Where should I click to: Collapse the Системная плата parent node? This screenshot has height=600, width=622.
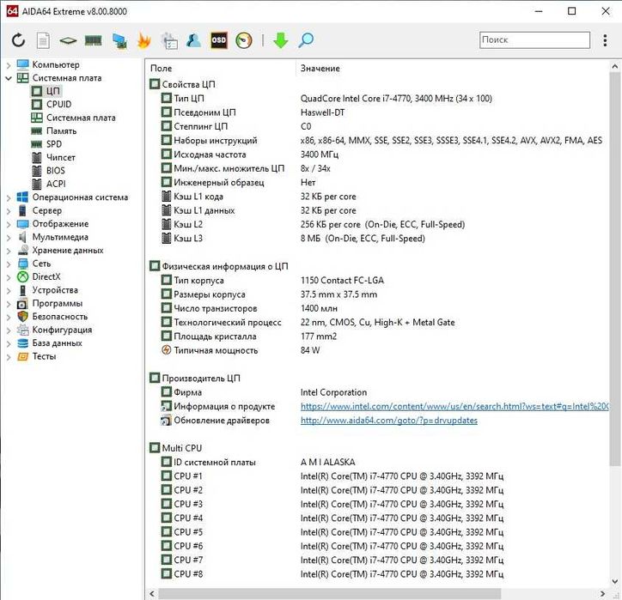(9, 78)
